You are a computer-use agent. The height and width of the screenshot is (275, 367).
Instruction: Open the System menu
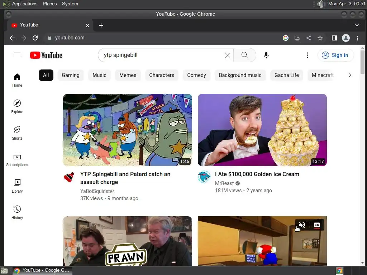(70, 4)
